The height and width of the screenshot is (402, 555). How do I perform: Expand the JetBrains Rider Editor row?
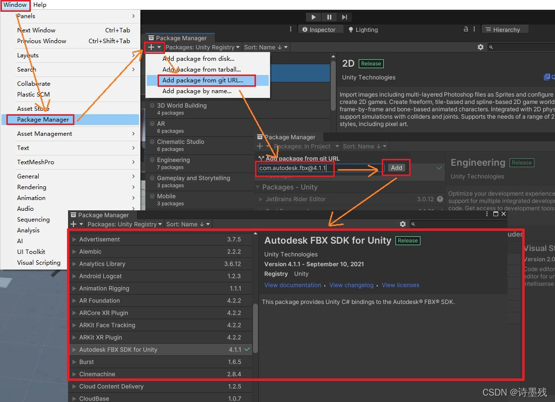(x=260, y=199)
